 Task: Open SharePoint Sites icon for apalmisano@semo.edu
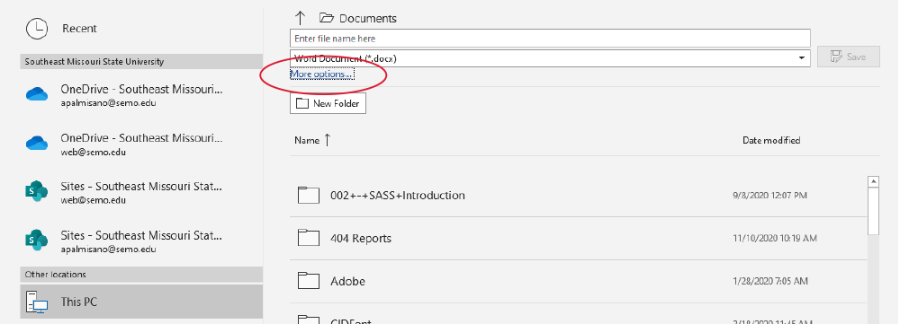pyautogui.click(x=37, y=241)
